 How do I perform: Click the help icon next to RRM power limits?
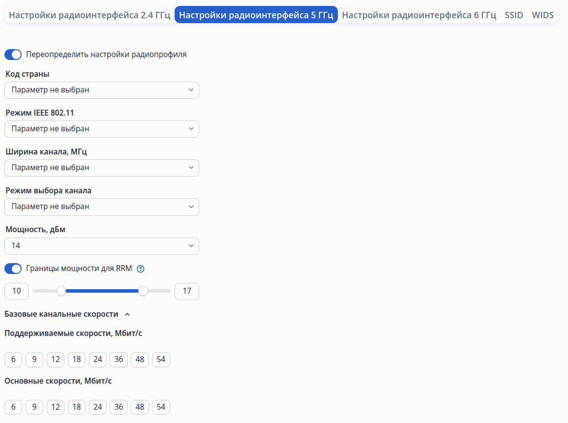141,269
